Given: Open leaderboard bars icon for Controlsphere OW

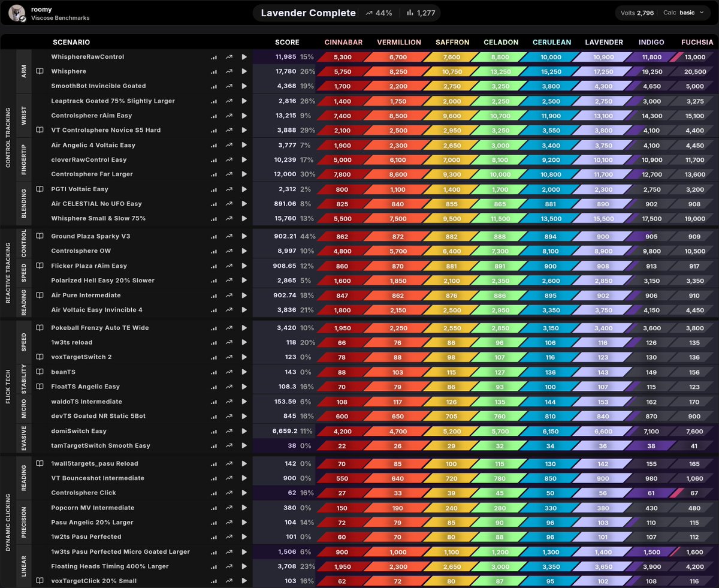Looking at the screenshot, I should point(214,251).
